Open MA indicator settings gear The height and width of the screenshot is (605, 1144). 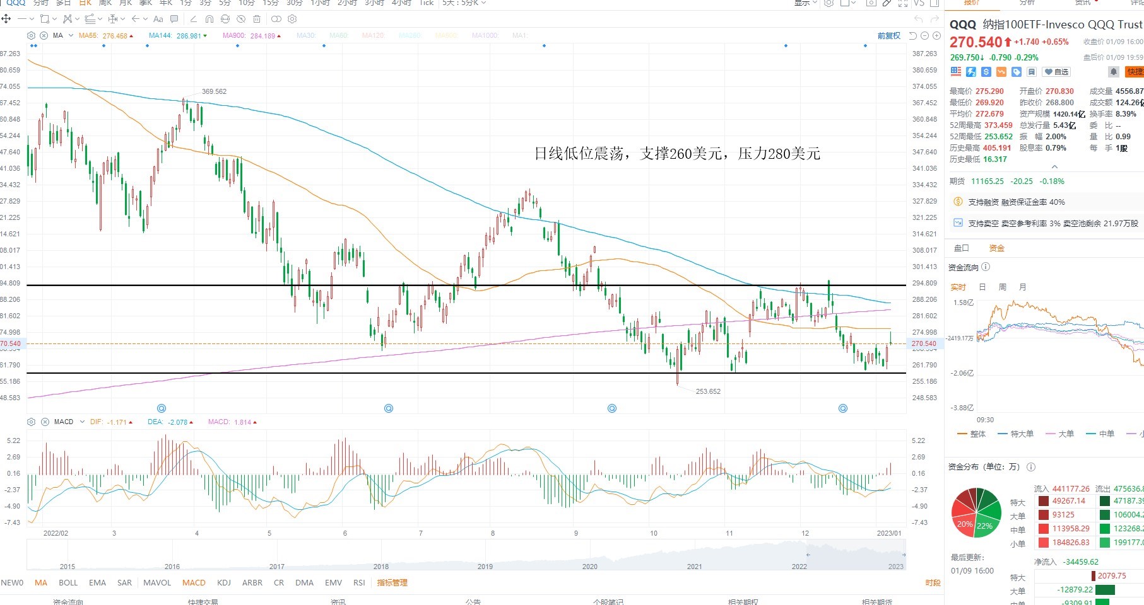pos(32,35)
